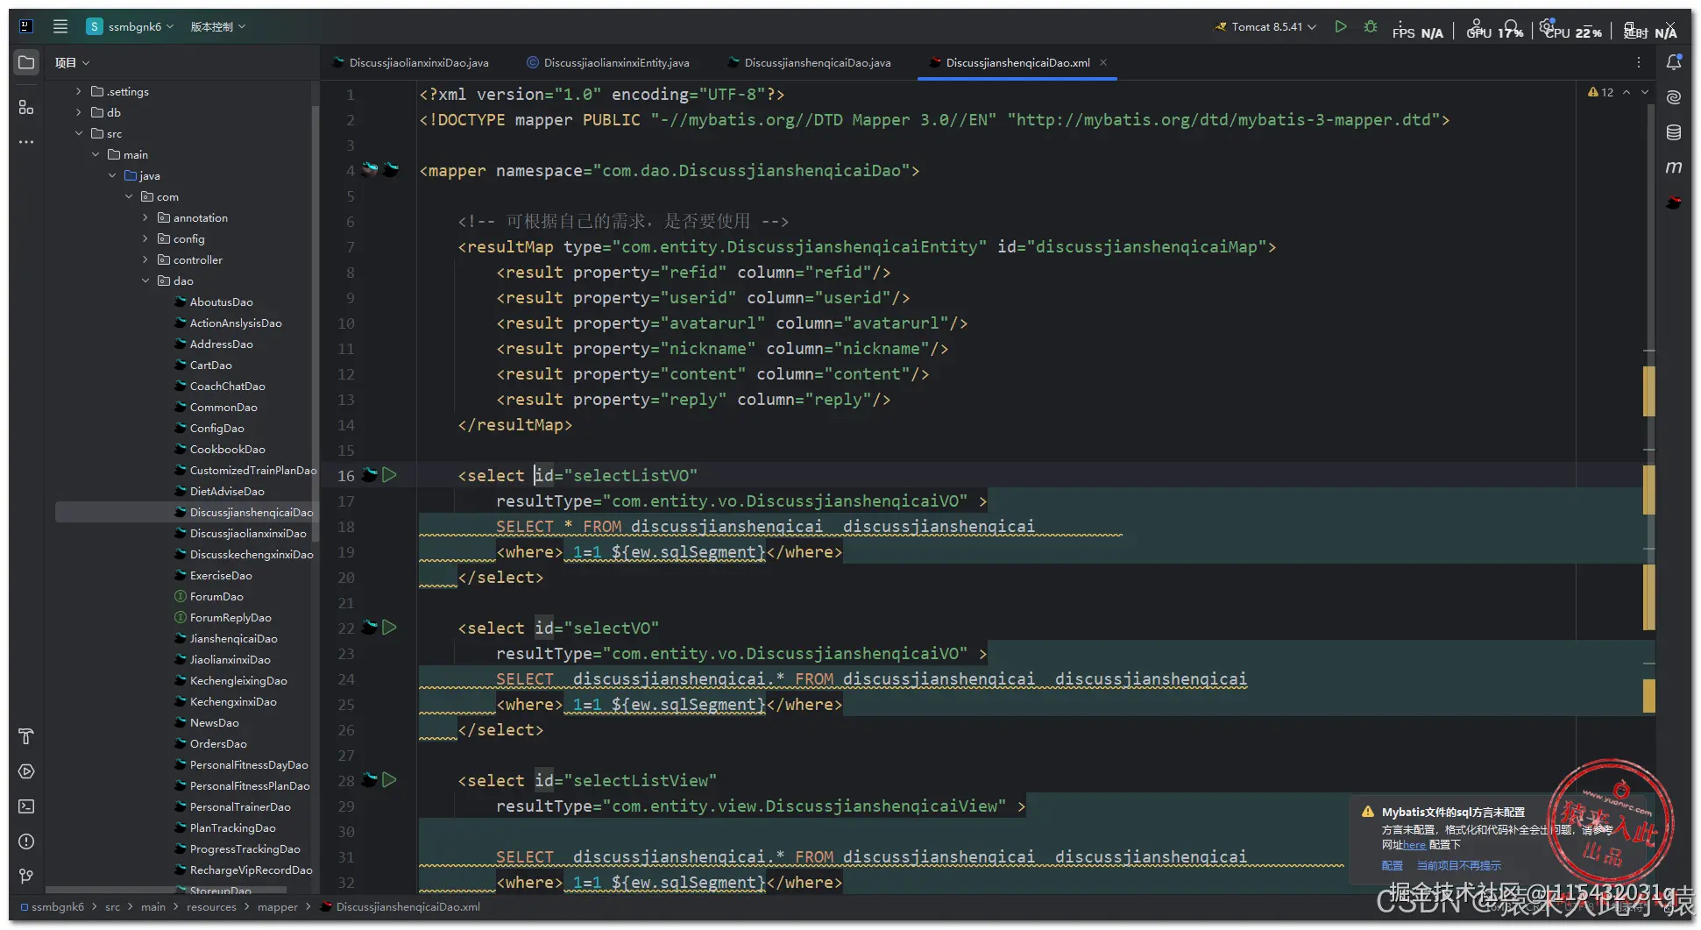Debug the Tomcat 8.5.41 configuration
The image size is (1701, 930).
click(1371, 26)
